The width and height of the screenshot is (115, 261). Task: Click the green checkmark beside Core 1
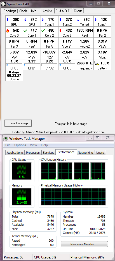[x=25, y=31]
